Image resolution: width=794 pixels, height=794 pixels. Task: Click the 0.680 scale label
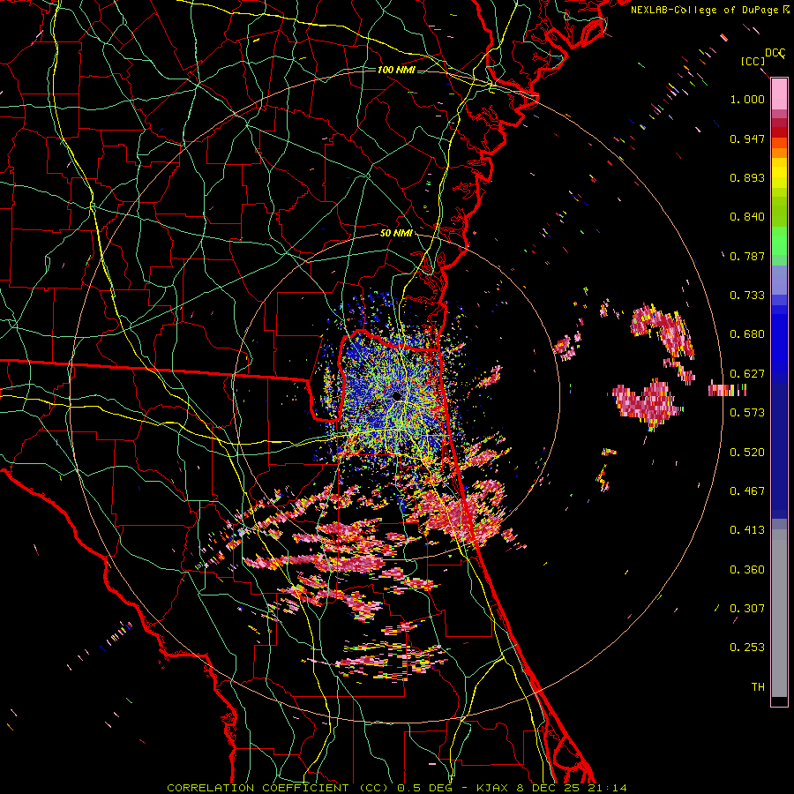click(x=747, y=334)
